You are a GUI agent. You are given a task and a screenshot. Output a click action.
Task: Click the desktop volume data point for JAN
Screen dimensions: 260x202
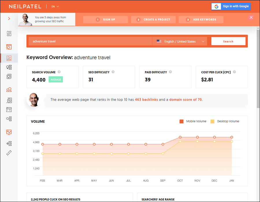(x=232, y=141)
